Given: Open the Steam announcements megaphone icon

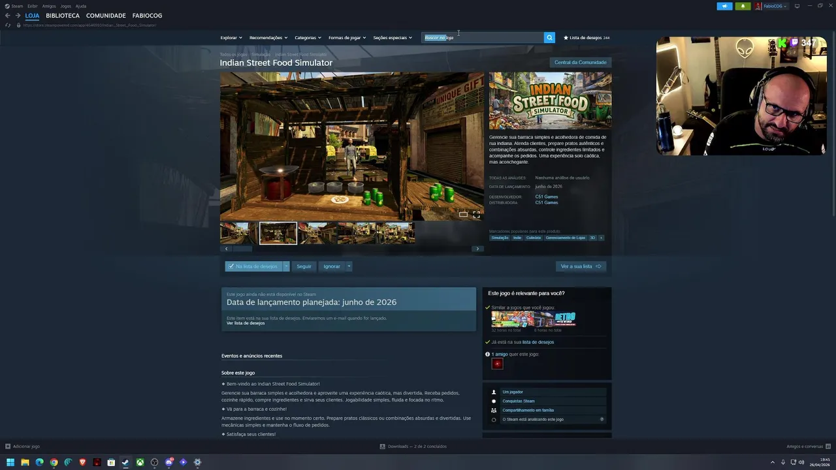Looking at the screenshot, I should coord(724,6).
